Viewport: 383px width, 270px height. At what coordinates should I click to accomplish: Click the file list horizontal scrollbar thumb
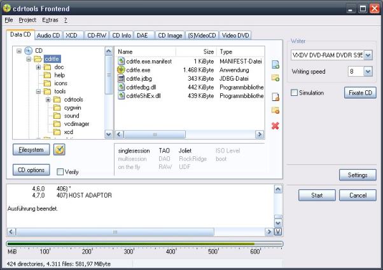[155, 135]
